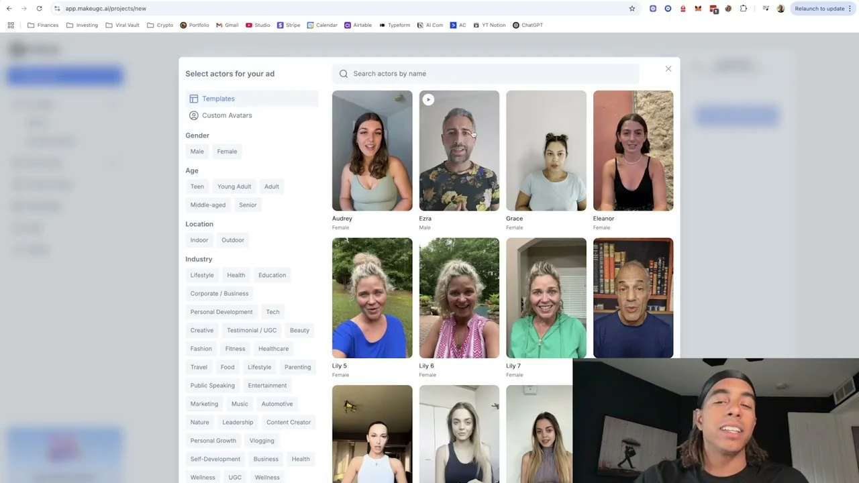859x483 pixels.
Task: Click the bookmark star in the address bar
Action: pyautogui.click(x=631, y=8)
